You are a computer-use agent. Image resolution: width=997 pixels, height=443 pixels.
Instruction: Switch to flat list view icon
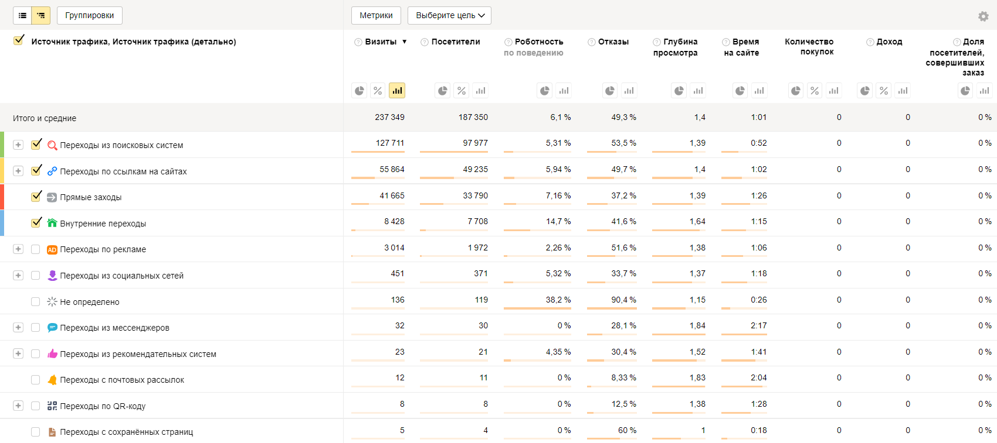coord(22,15)
